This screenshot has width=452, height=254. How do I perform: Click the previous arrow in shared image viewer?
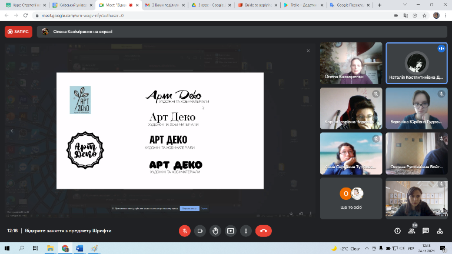(12, 131)
